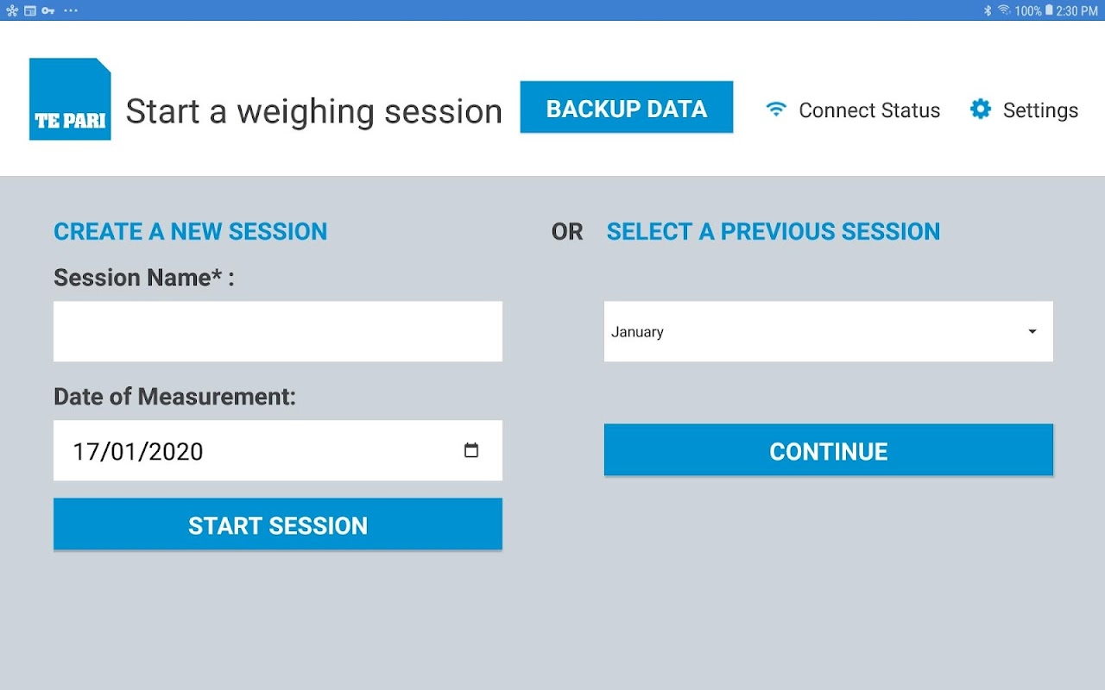
Task: Tap the battery icon in status bar
Action: tap(1048, 10)
